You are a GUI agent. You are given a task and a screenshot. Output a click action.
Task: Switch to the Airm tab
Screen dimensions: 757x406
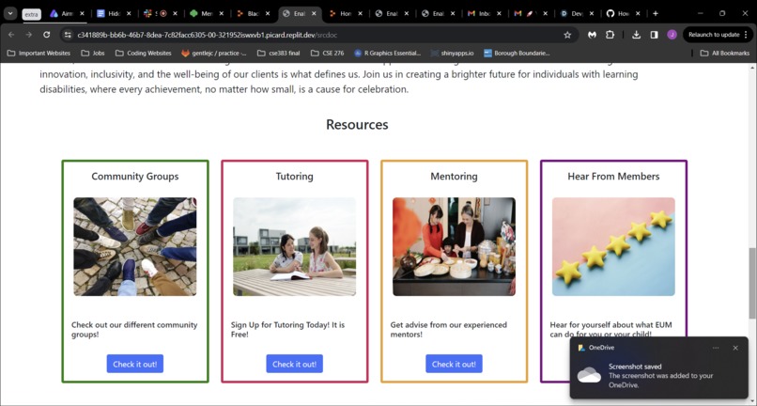coord(67,13)
